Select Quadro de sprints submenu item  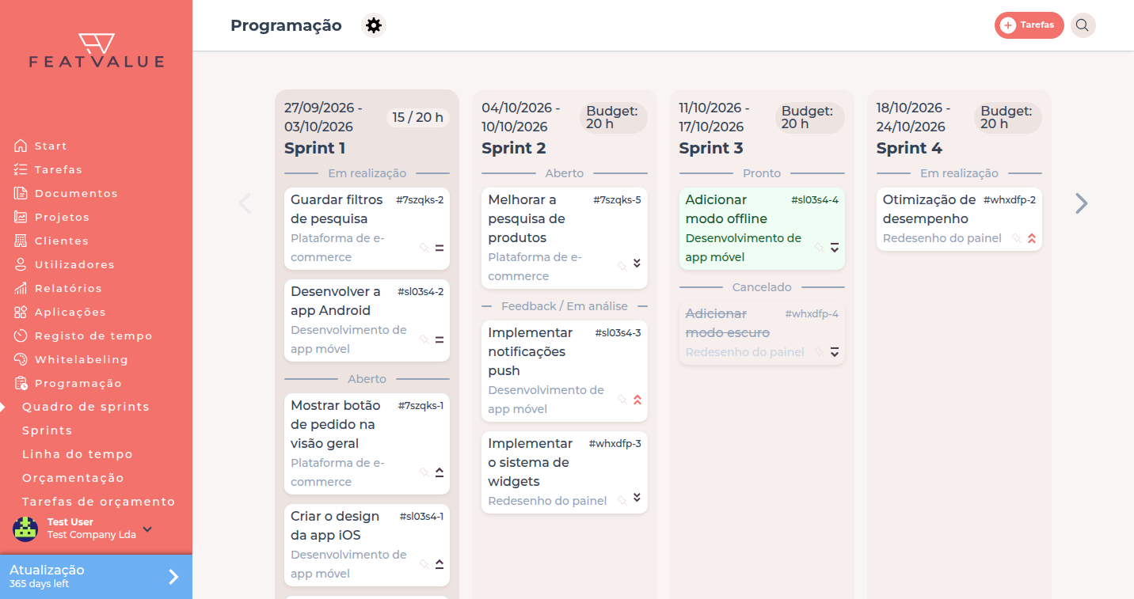coord(86,407)
